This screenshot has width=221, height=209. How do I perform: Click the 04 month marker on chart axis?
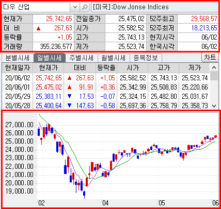coord(105,203)
